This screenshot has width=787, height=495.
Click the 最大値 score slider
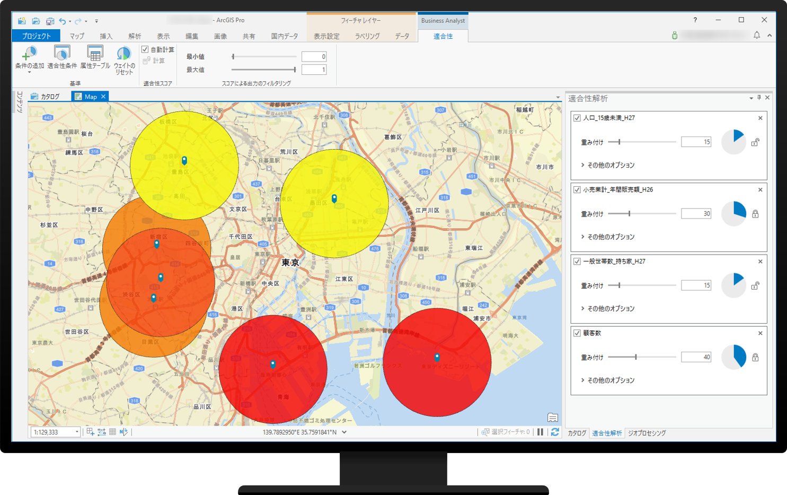point(264,70)
